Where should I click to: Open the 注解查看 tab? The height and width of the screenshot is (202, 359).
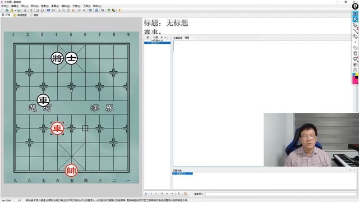coord(178,38)
